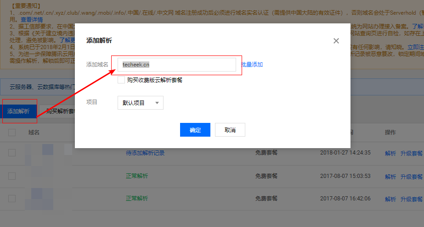
Task: Check the second domain row checkbox
Action: point(12,176)
